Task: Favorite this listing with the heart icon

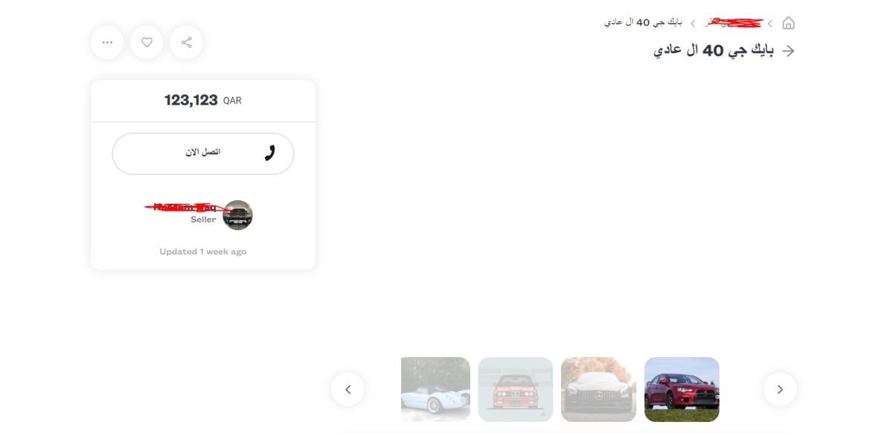Action: [x=147, y=42]
